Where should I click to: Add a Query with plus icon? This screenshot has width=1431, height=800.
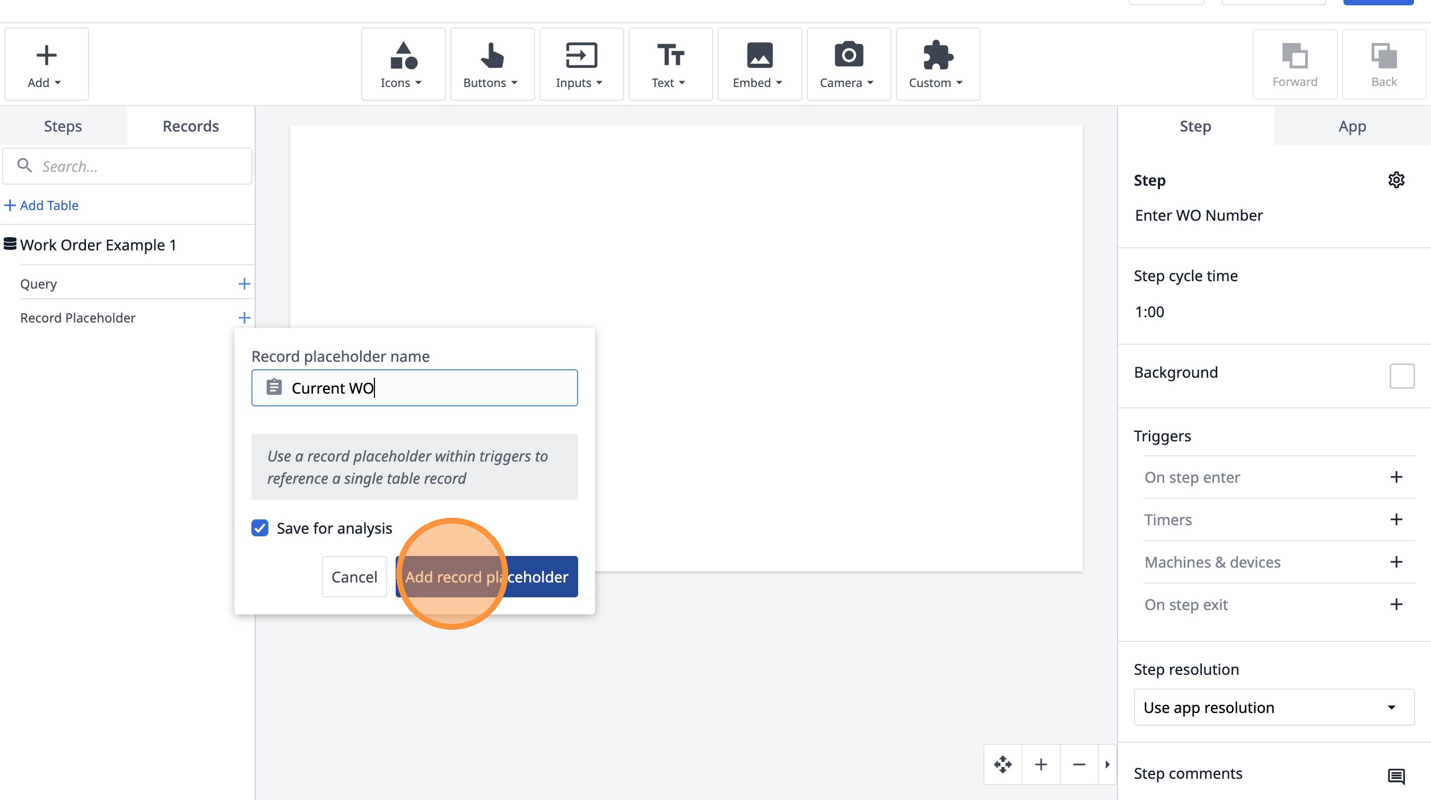coord(244,284)
